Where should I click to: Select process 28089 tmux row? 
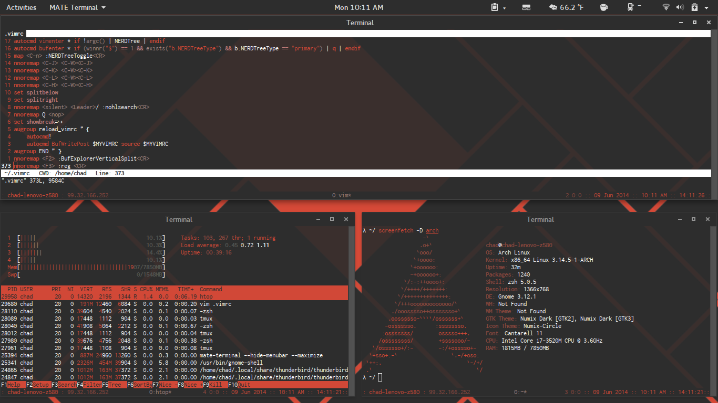[175, 319]
